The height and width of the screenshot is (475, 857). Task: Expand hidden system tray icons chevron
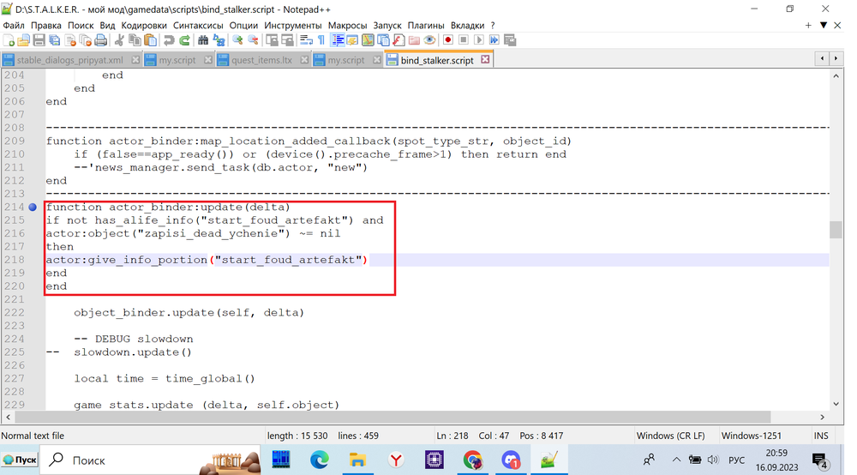pyautogui.click(x=676, y=460)
